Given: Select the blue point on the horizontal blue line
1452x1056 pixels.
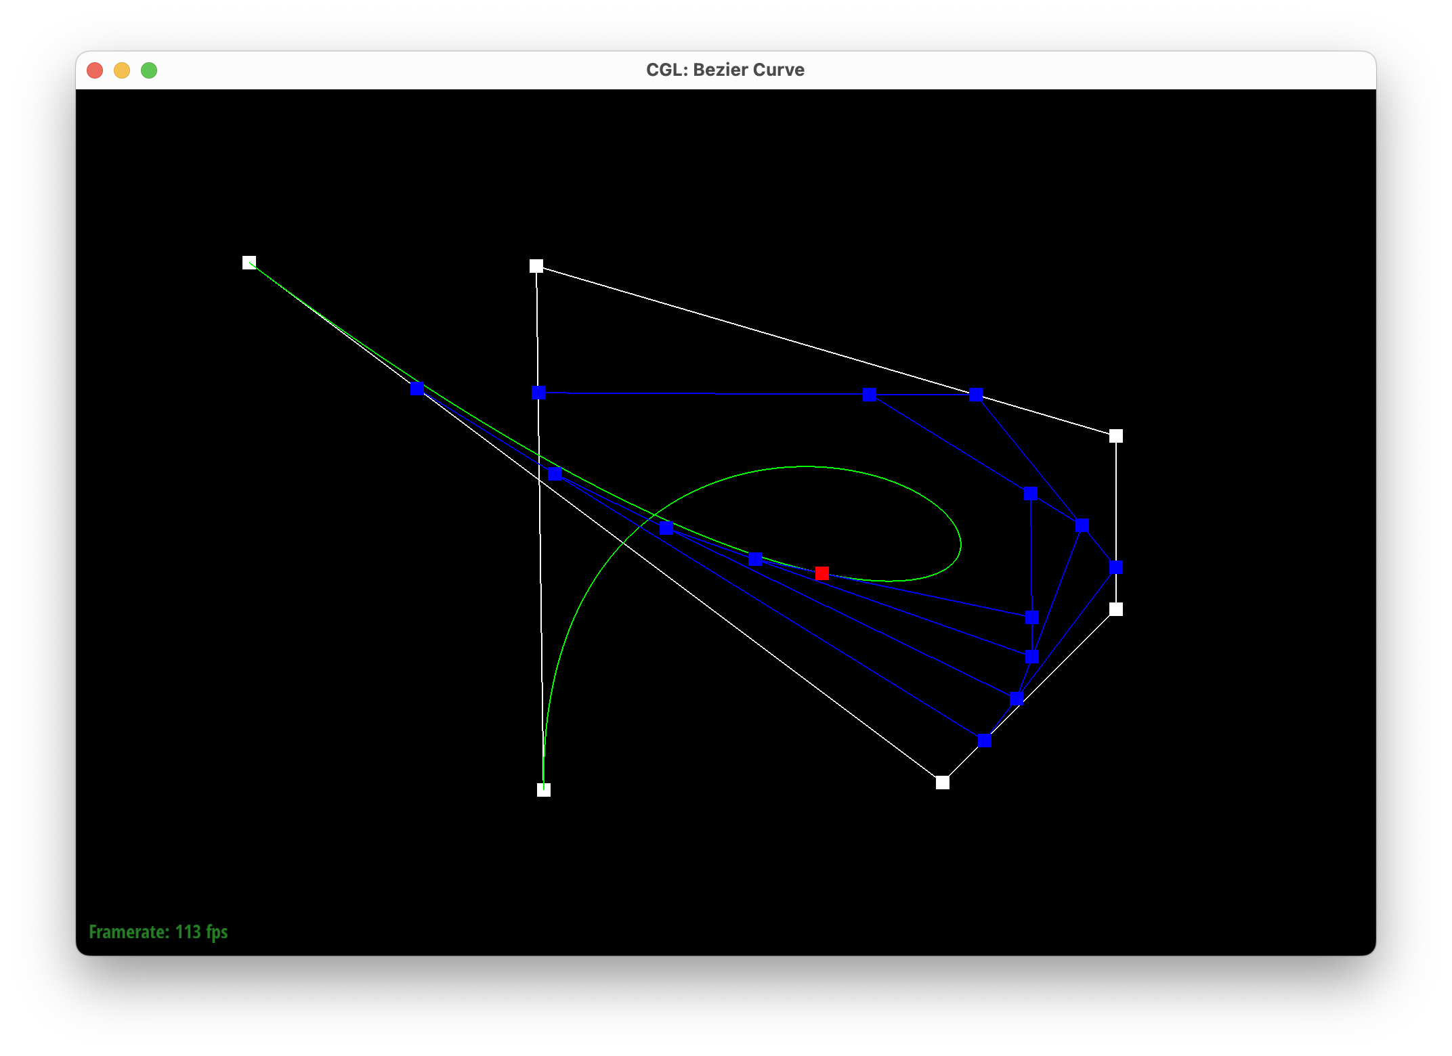Looking at the screenshot, I should (x=869, y=394).
